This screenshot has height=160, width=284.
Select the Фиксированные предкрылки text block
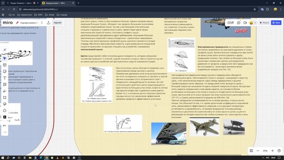point(225,58)
